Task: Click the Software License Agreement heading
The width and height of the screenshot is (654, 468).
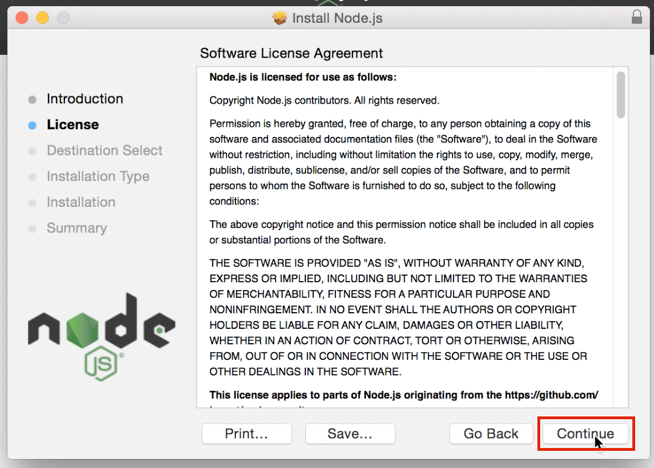Action: click(x=291, y=53)
